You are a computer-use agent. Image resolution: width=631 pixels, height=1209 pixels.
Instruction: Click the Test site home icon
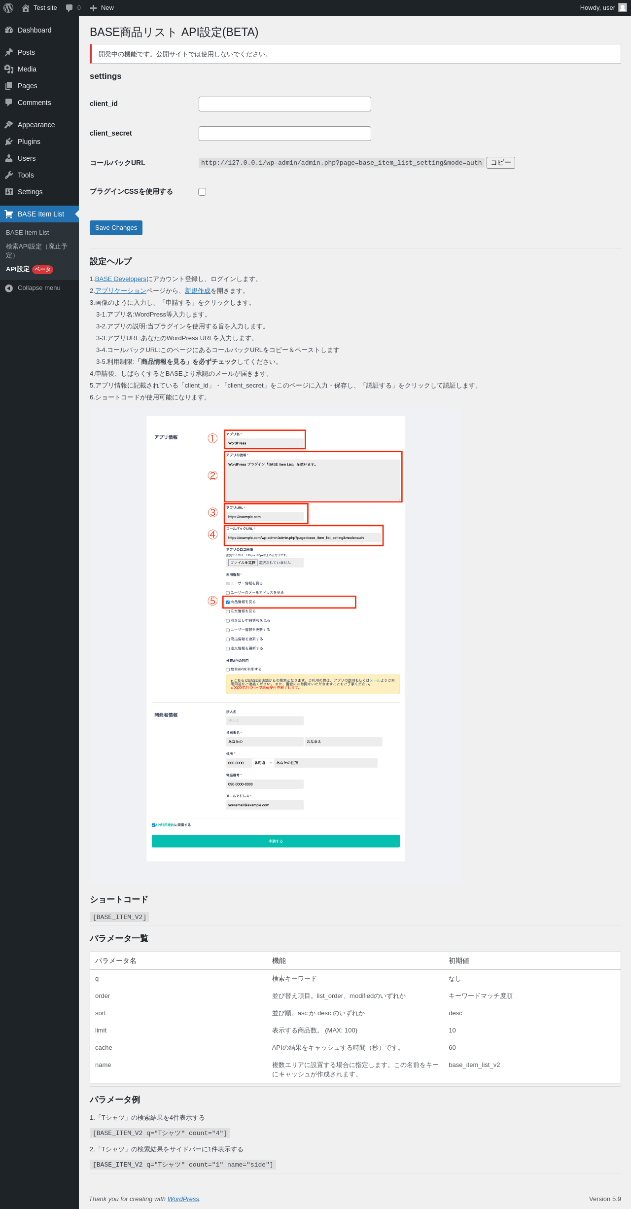(26, 8)
